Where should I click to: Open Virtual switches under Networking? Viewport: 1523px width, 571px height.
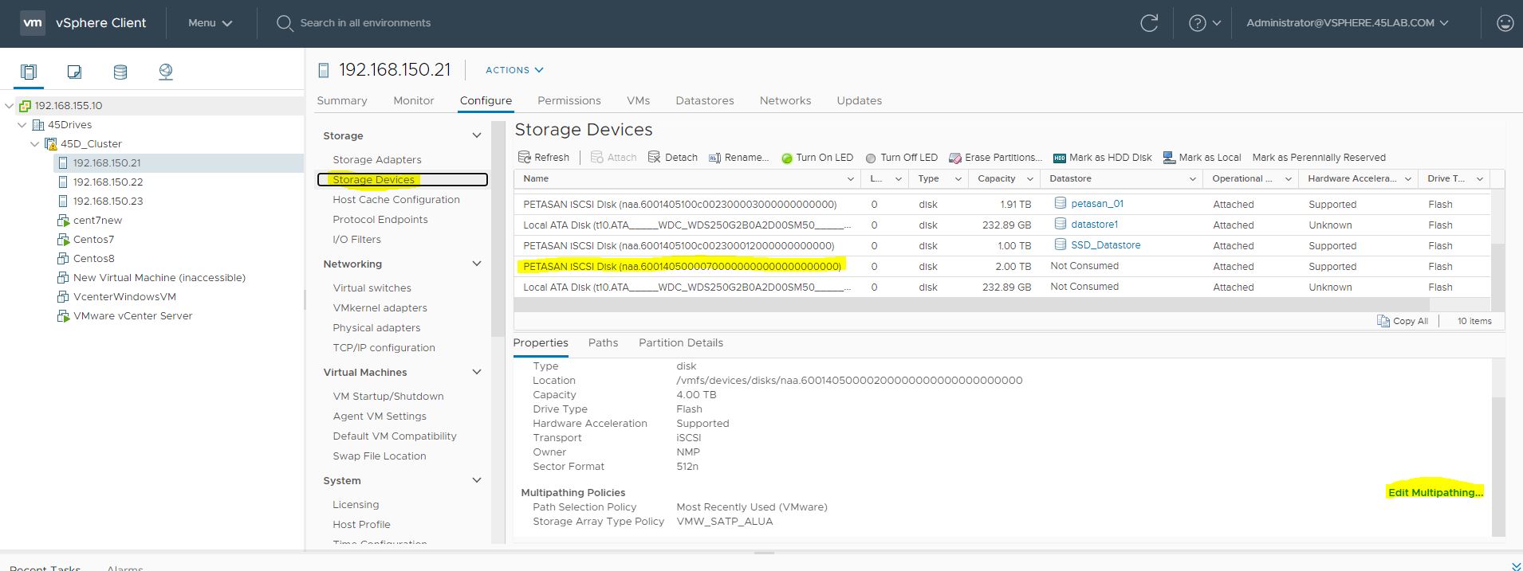[372, 287]
